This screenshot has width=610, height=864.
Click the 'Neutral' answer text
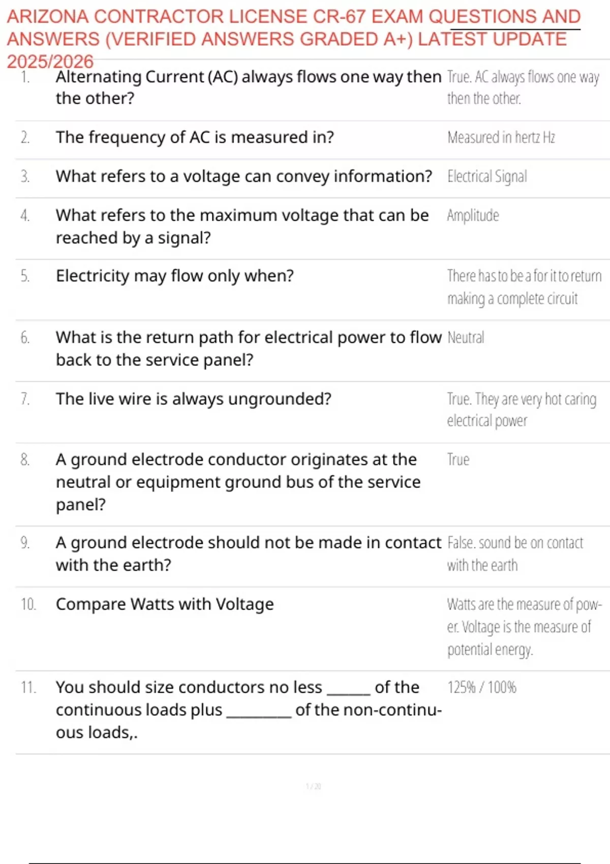466,337
